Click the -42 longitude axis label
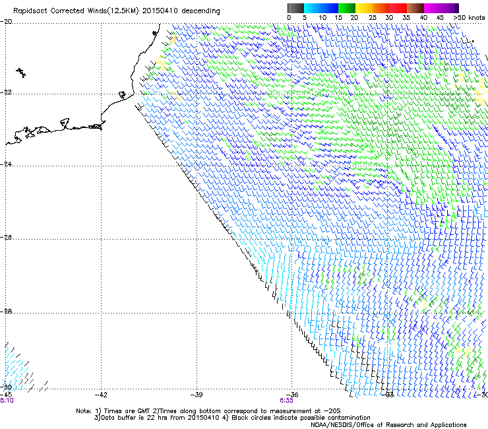The width and height of the screenshot is (488, 429). coord(101,395)
